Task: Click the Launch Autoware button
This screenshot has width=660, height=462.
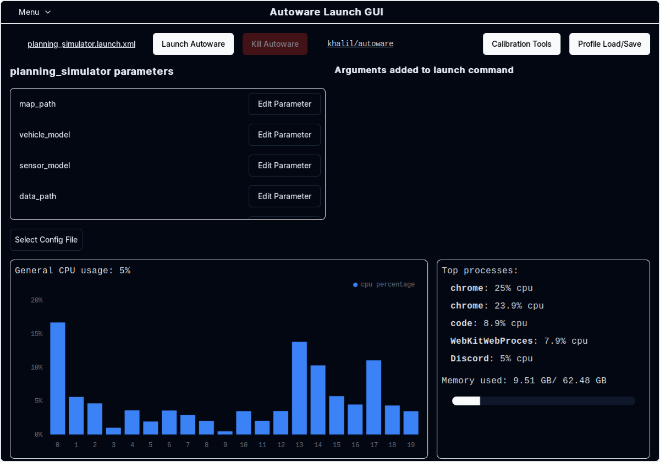Action: click(x=193, y=43)
